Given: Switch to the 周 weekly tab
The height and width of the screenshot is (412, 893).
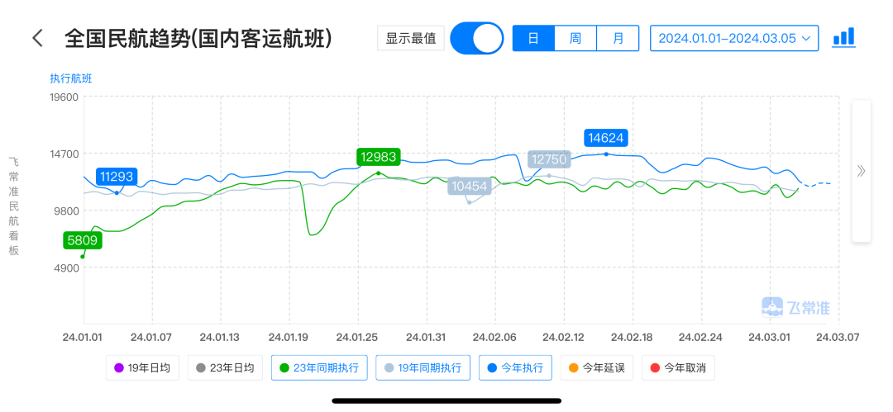Looking at the screenshot, I should (575, 38).
